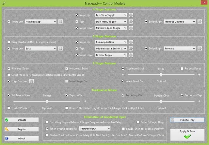This screenshot has height=145, width=209.
Task: Click gear icon next to Back dropdown
Action: 60,49
